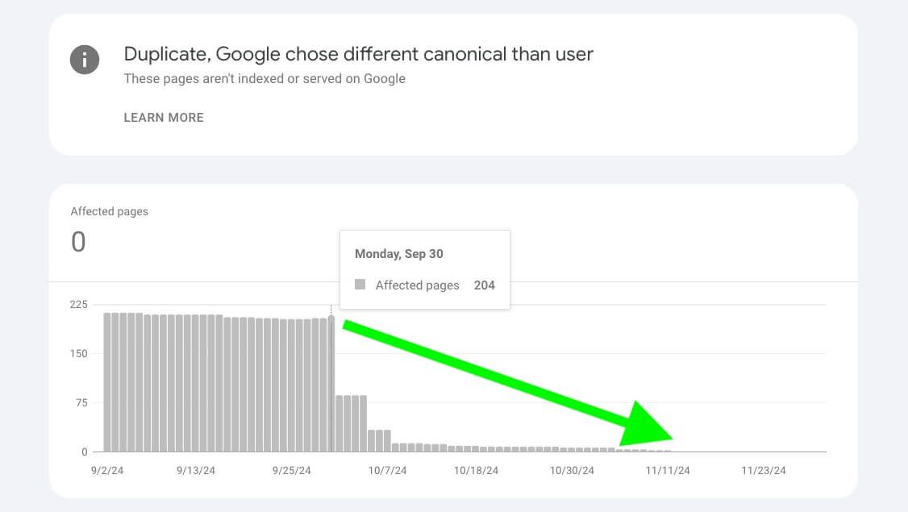This screenshot has width=908, height=512.
Task: Click the 150 y-axis value
Action: point(78,354)
